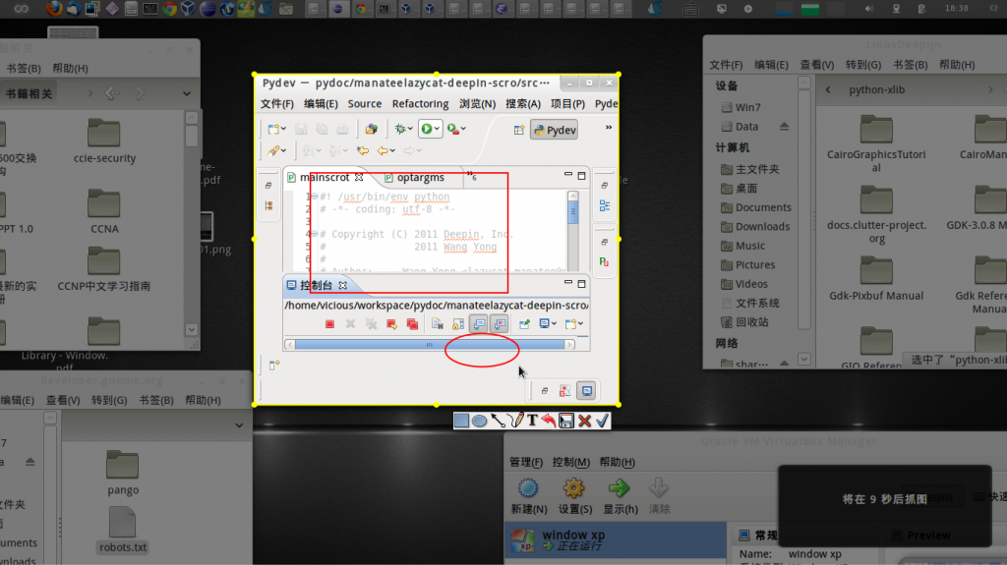1007x565 pixels.
Task: Click the Print icon in Pydev toolbar
Action: coord(342,129)
